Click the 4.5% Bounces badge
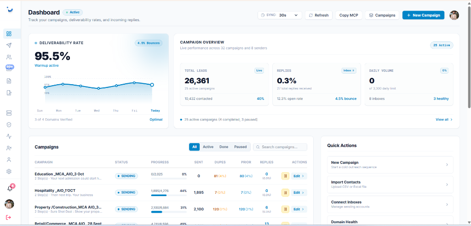The image size is (471, 226). pyautogui.click(x=149, y=43)
